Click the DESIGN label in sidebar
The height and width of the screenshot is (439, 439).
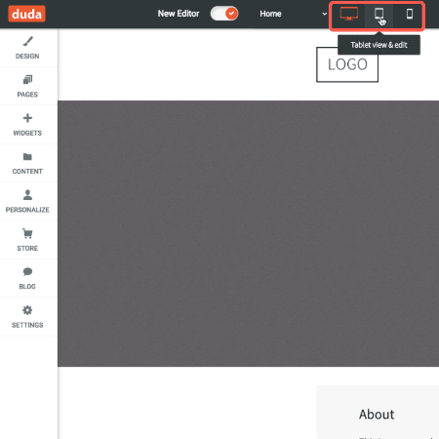click(x=27, y=57)
